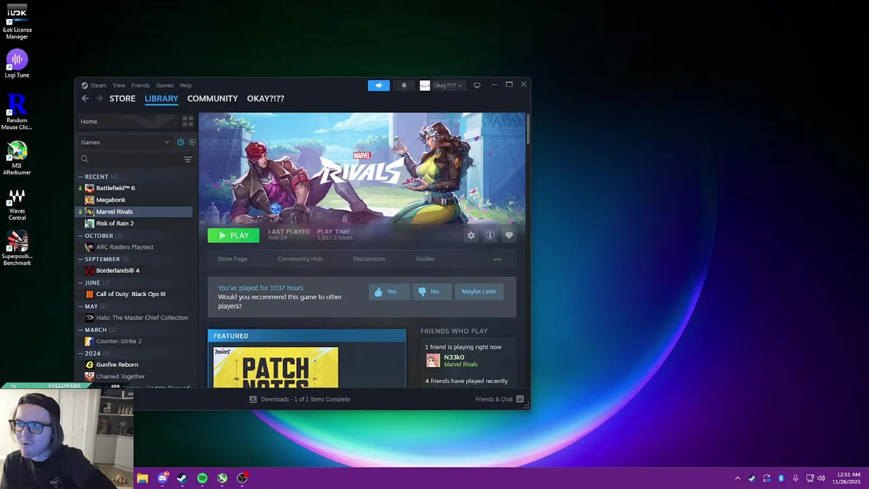Open the OKAY?!?? profile tab
This screenshot has width=869, height=489.
[x=265, y=98]
